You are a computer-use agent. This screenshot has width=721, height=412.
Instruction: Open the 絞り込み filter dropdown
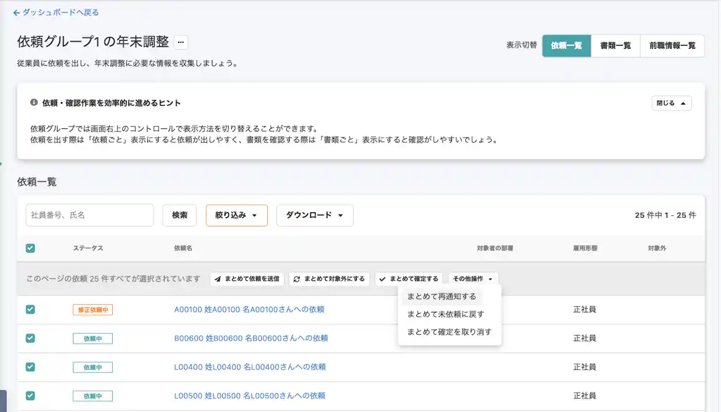(236, 215)
